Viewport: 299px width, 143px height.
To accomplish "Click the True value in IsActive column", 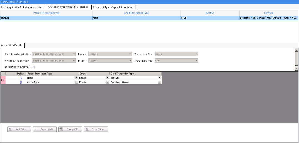I will [x=210, y=18].
